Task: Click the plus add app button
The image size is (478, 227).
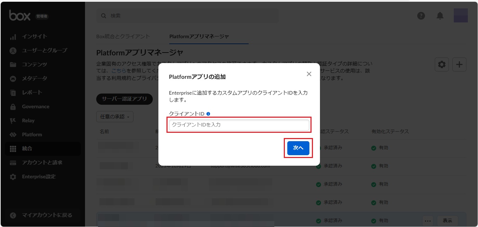Action: click(459, 64)
